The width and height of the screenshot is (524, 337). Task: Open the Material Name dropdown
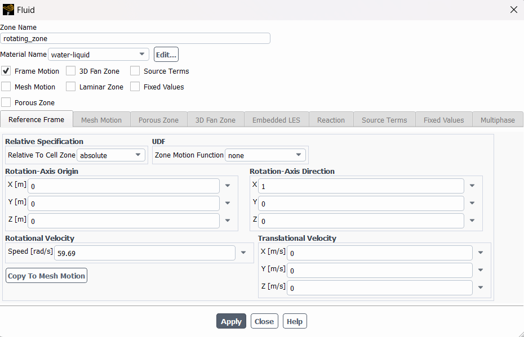click(142, 55)
